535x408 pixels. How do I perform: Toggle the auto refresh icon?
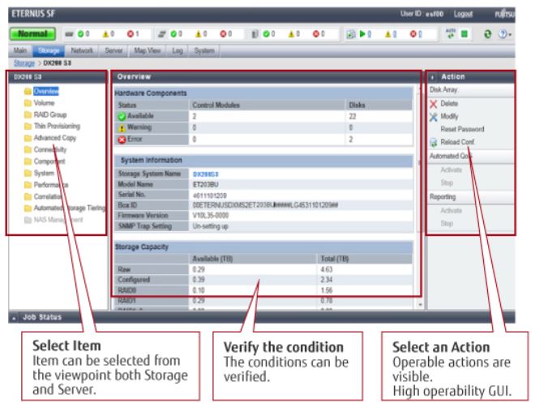tap(451, 33)
